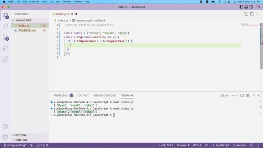Open notifications bell in status bar

pos(258,145)
